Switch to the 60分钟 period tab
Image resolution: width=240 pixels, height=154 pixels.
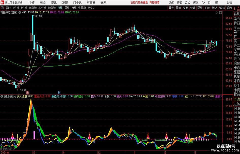click(52, 8)
